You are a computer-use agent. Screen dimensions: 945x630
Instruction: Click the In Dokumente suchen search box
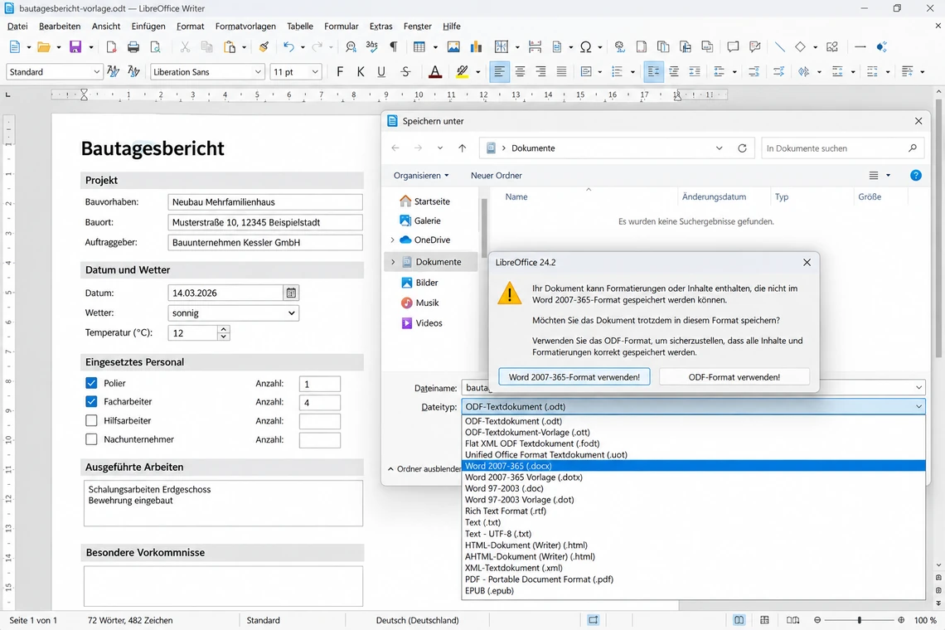click(x=842, y=148)
